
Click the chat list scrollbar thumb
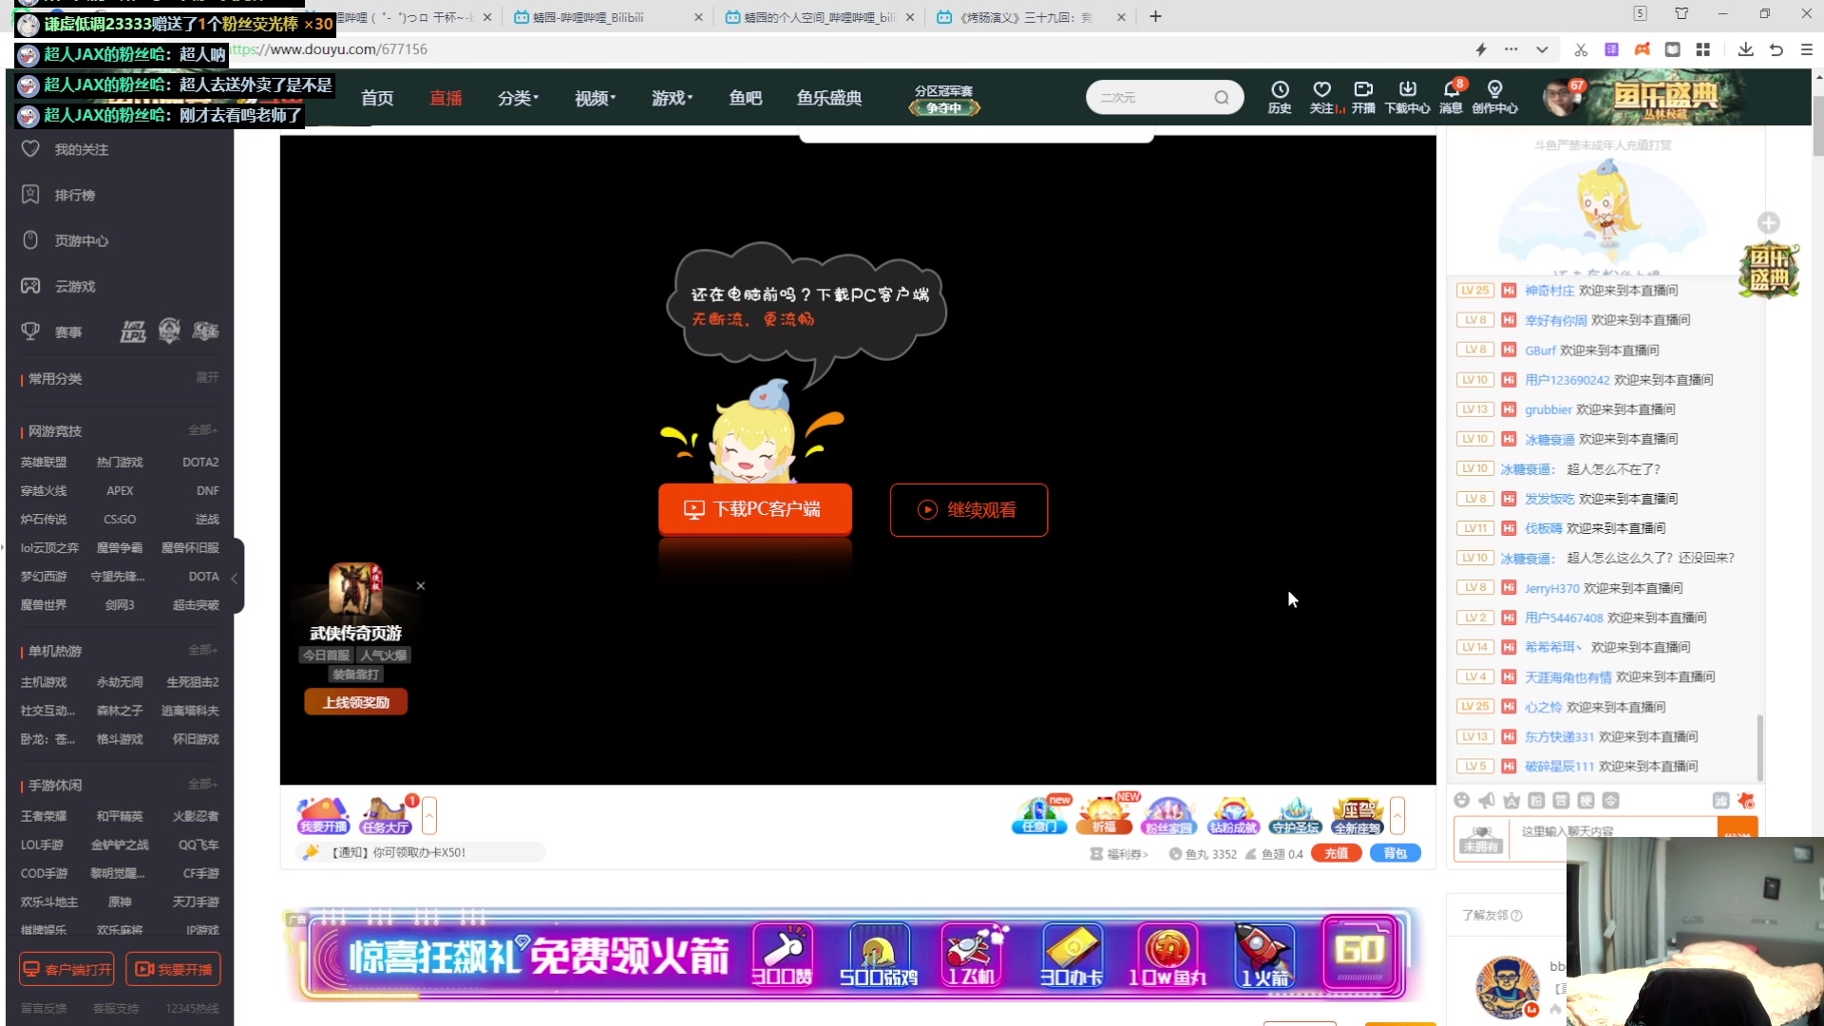1760,747
